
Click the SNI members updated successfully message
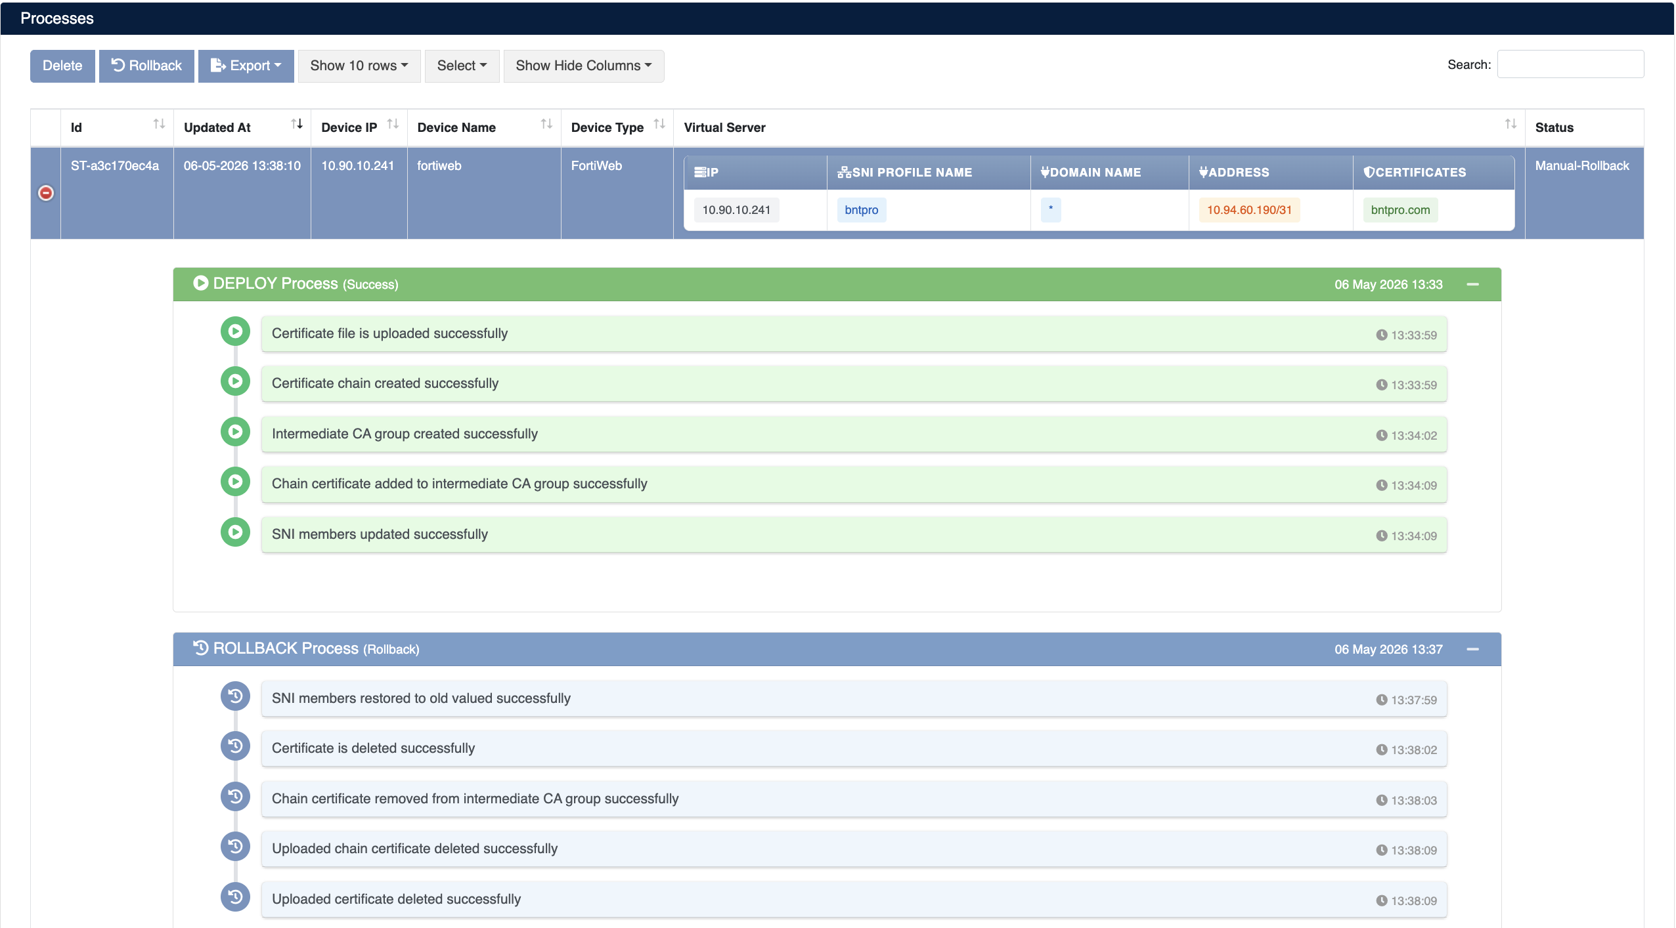coord(380,534)
